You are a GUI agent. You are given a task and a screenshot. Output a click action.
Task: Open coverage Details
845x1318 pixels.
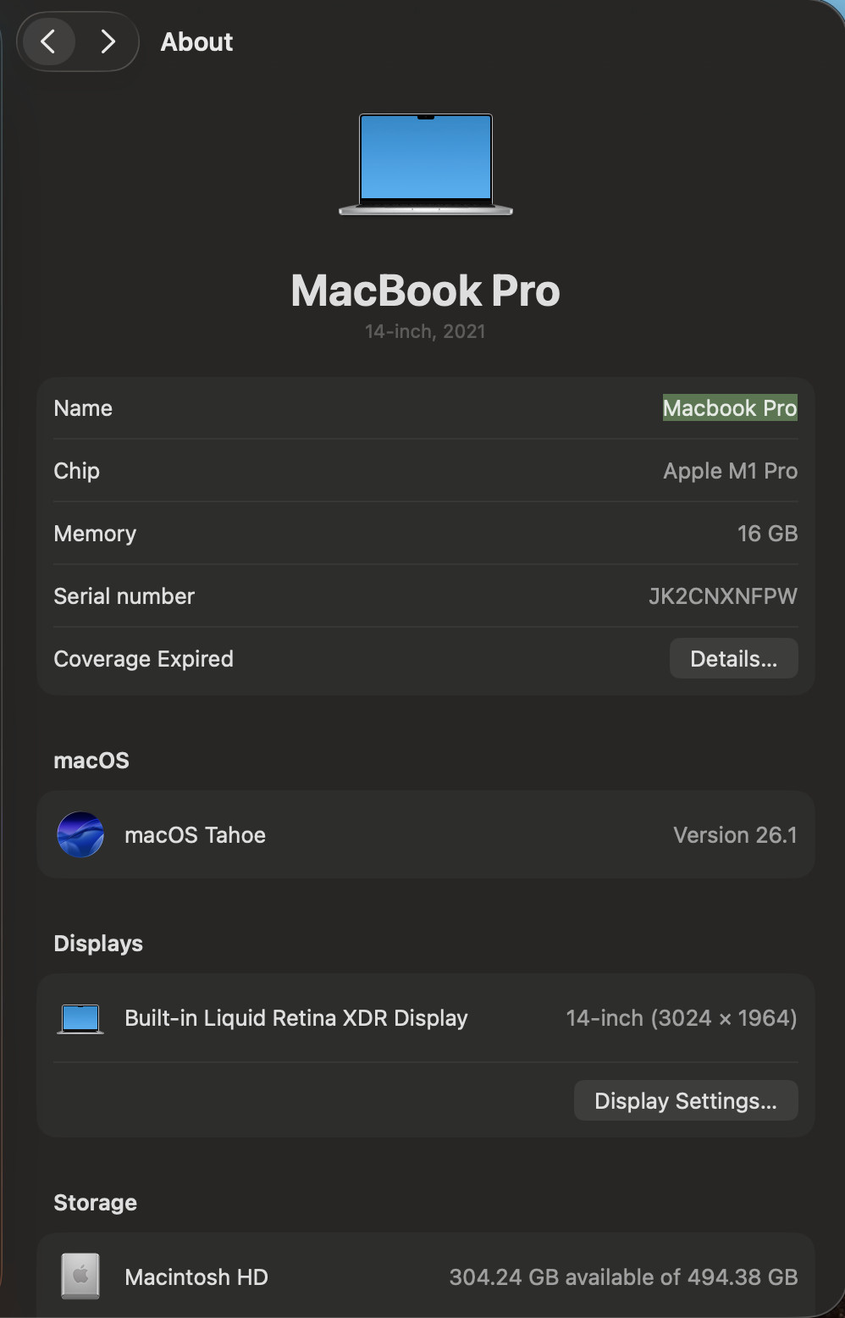coord(733,659)
